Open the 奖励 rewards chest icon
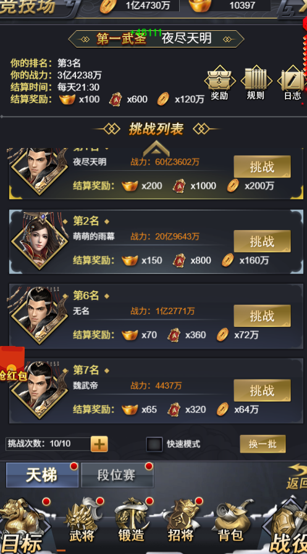 point(220,82)
